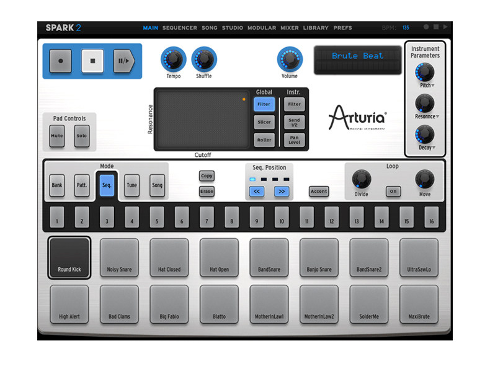The width and height of the screenshot is (490, 374).
Task: Select Bank mode
Action: click(57, 185)
